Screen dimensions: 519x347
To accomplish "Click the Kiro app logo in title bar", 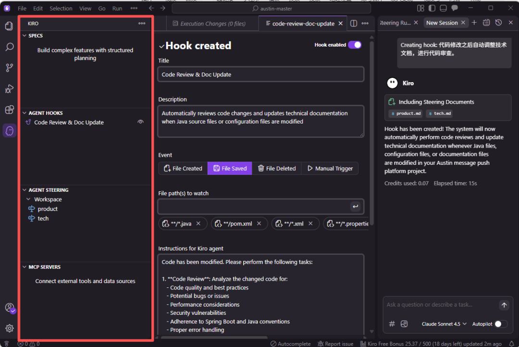I will (7, 8).
